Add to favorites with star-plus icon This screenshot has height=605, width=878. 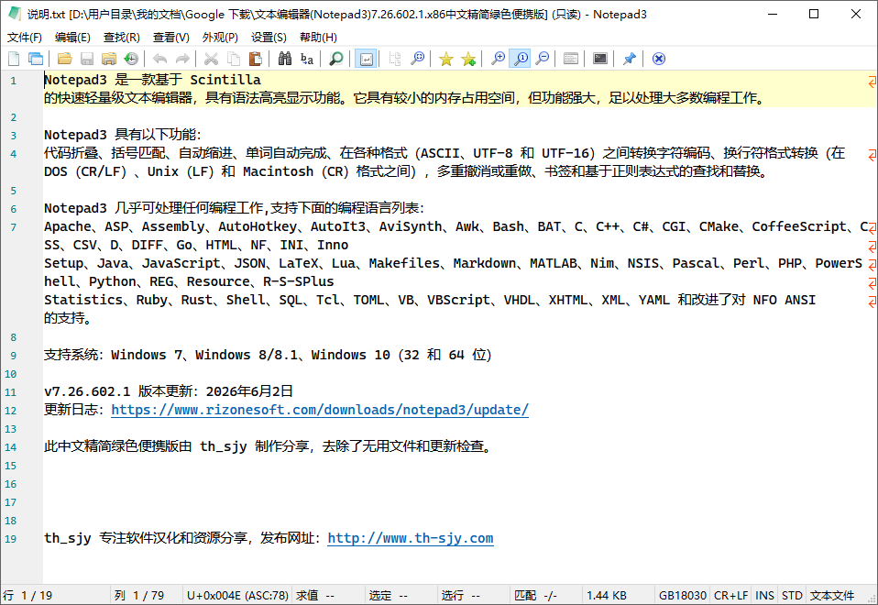(468, 59)
